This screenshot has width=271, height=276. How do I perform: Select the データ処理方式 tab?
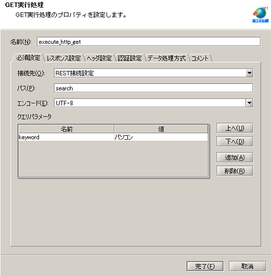click(167, 58)
